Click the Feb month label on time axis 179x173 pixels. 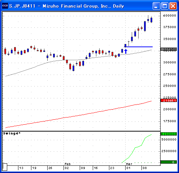(67, 164)
